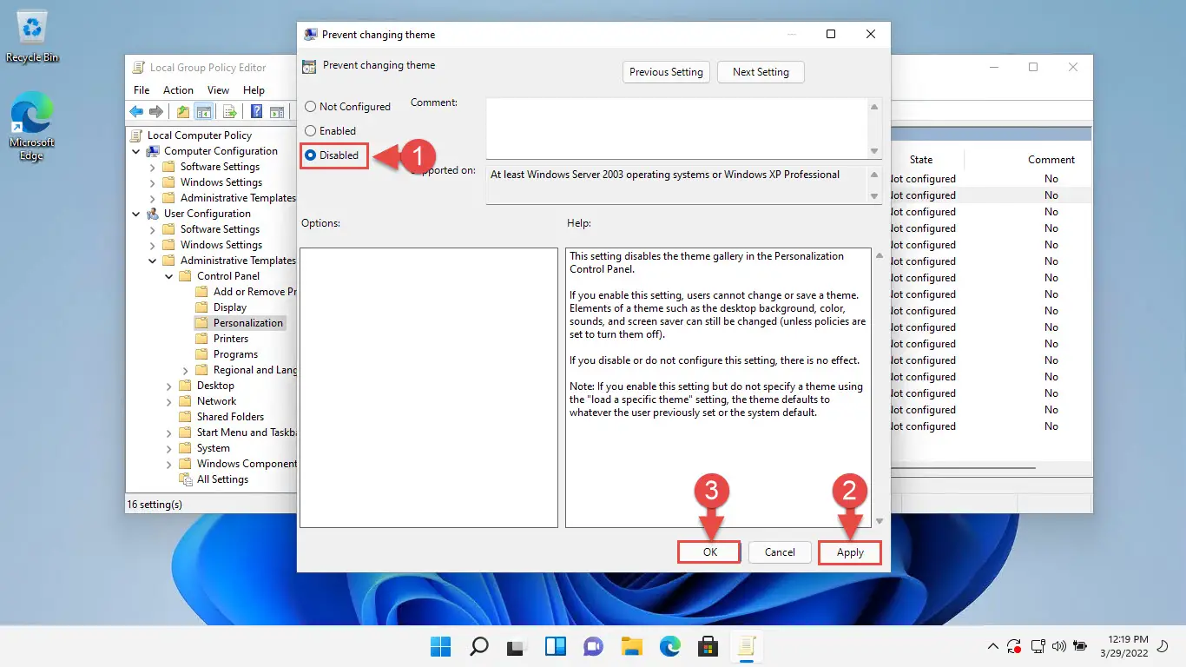The image size is (1186, 667).
Task: Open the View menu
Action: pos(218,90)
